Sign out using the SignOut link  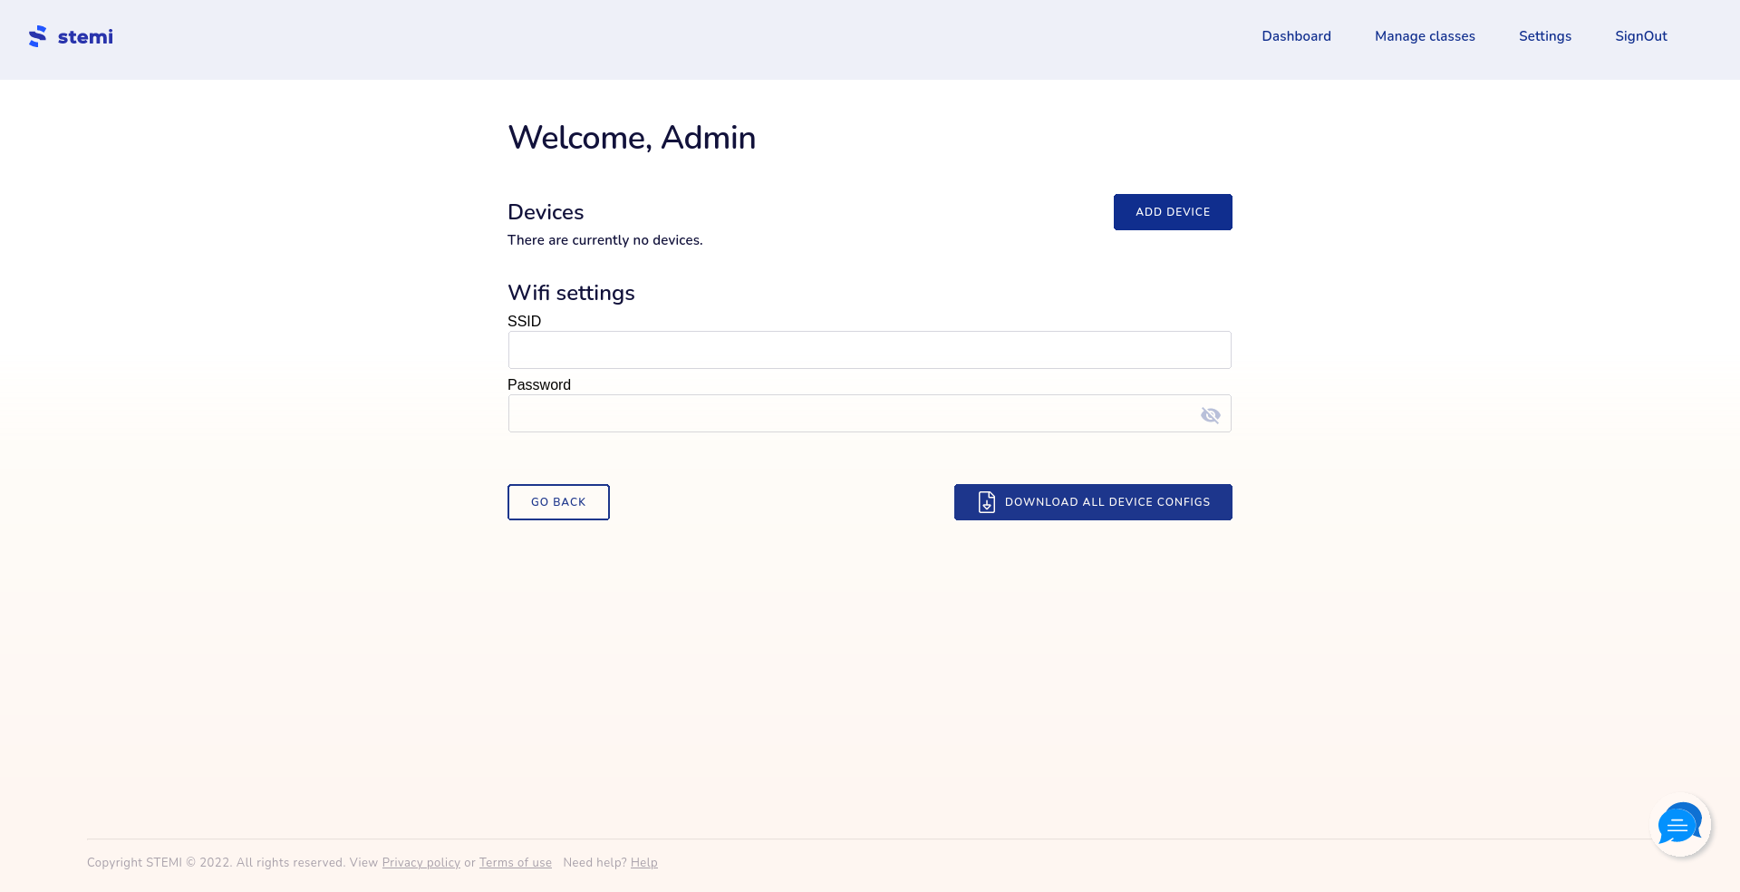1640,36
